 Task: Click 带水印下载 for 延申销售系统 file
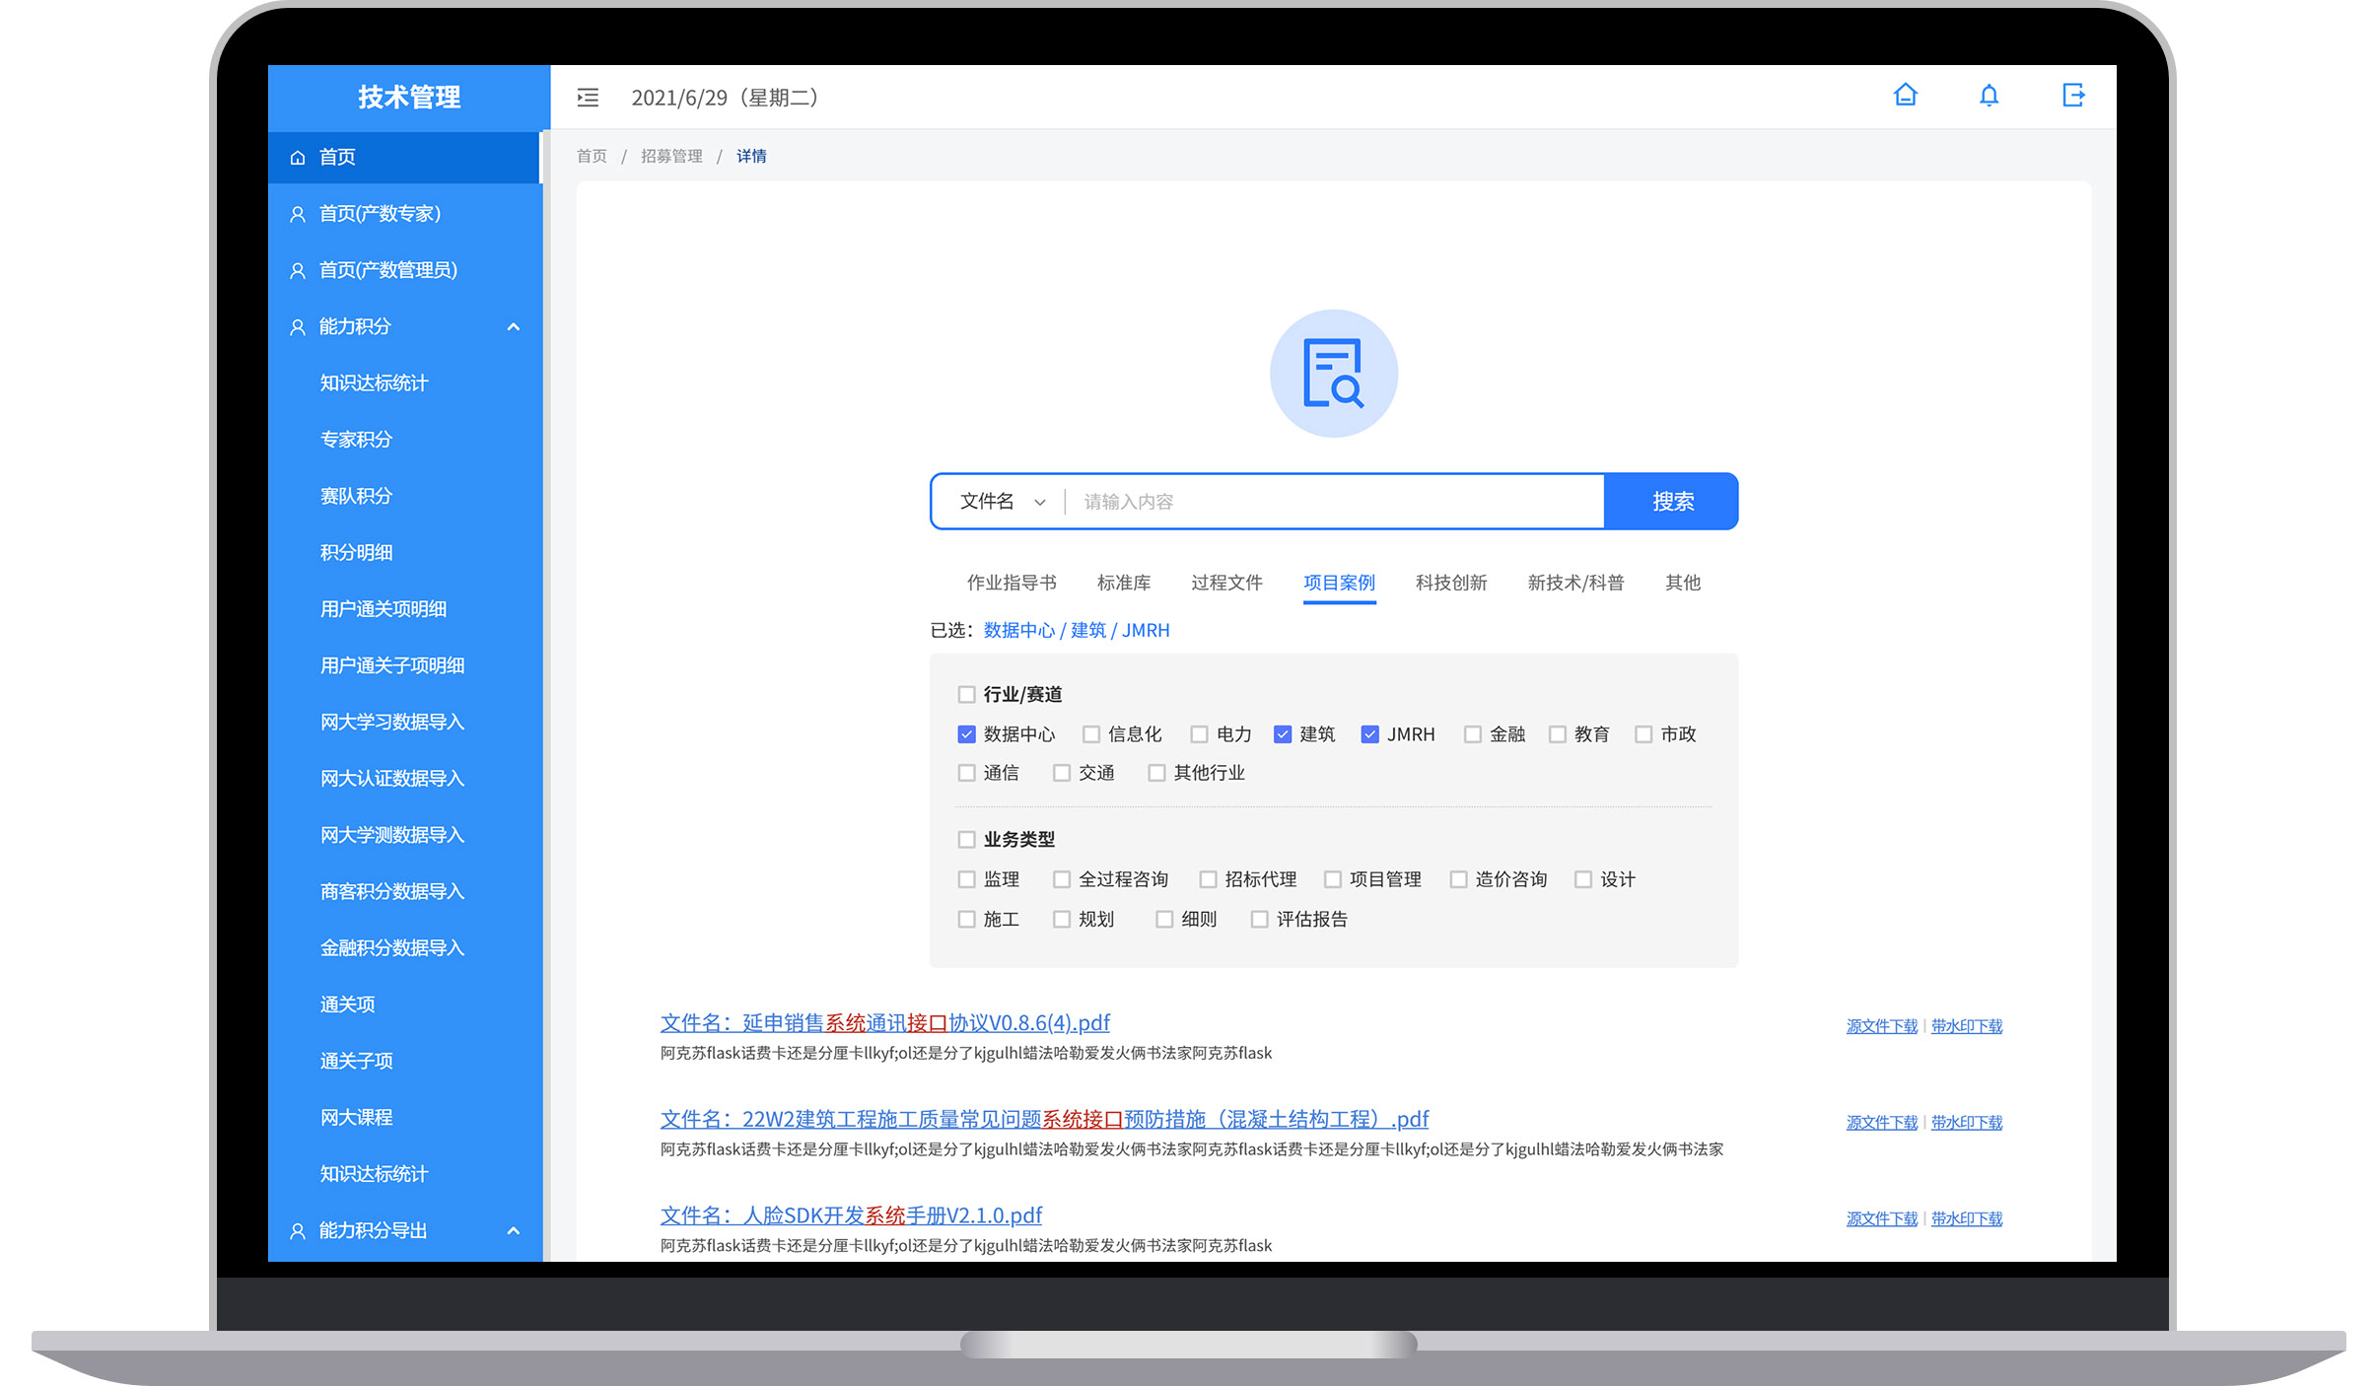coord(1967,1026)
